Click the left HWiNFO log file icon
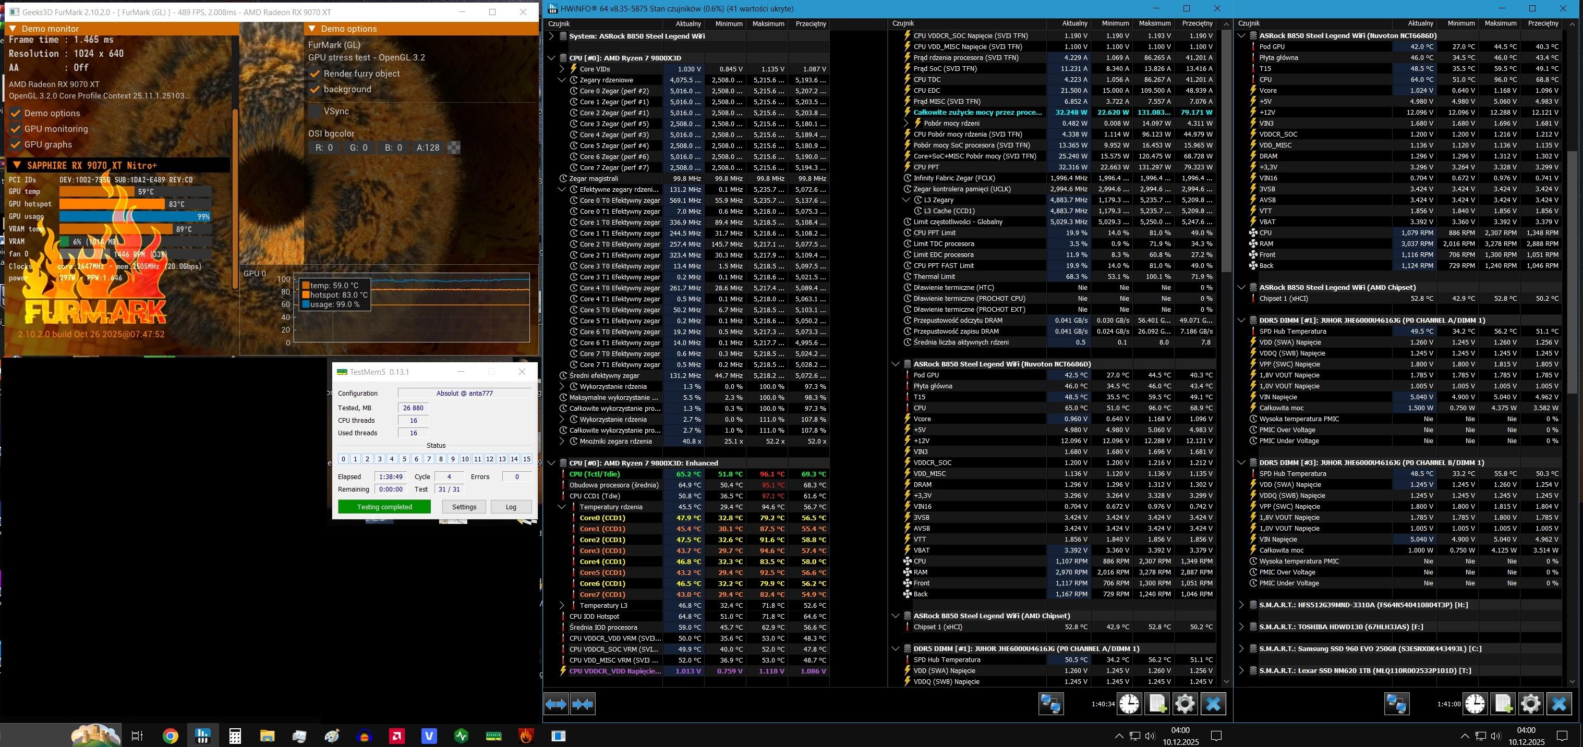The height and width of the screenshot is (747, 1583). tap(1156, 704)
